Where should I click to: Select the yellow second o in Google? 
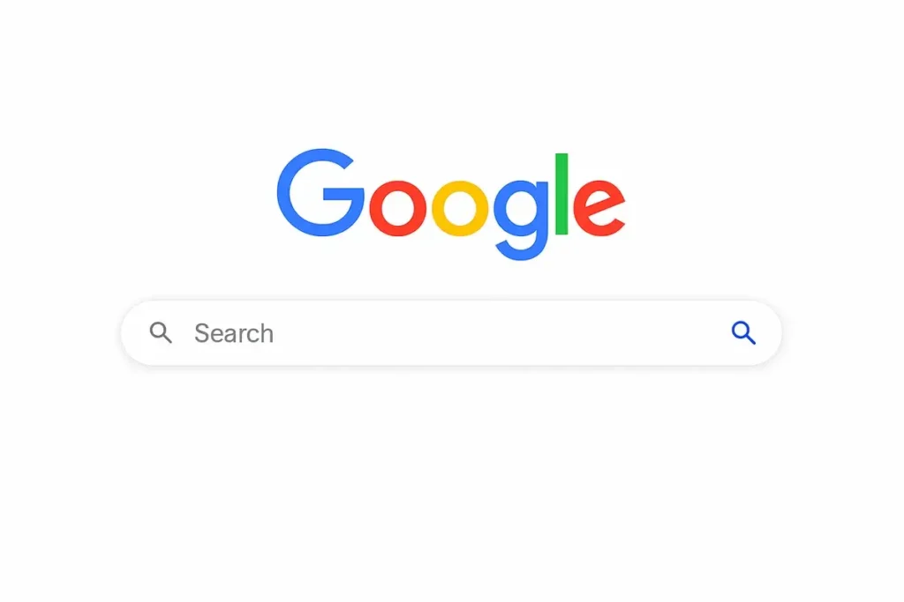[460, 208]
